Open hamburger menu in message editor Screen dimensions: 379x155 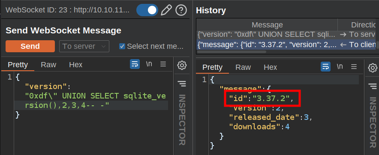click(163, 64)
